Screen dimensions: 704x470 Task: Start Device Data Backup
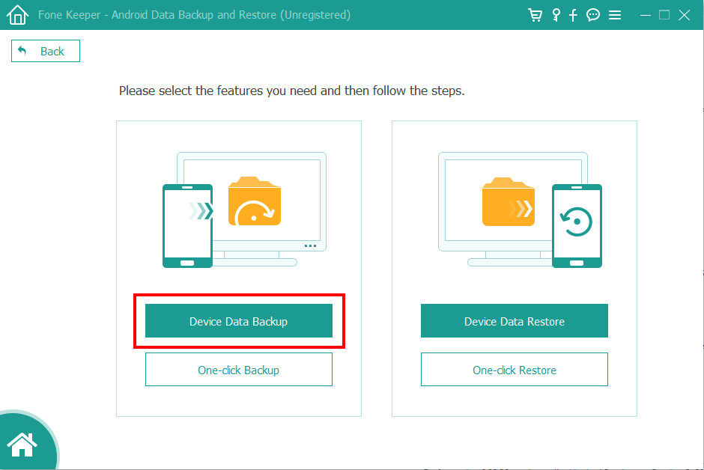(239, 320)
